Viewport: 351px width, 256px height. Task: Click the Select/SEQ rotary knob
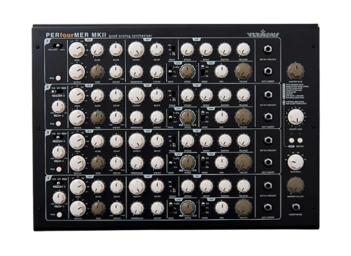(x=296, y=117)
